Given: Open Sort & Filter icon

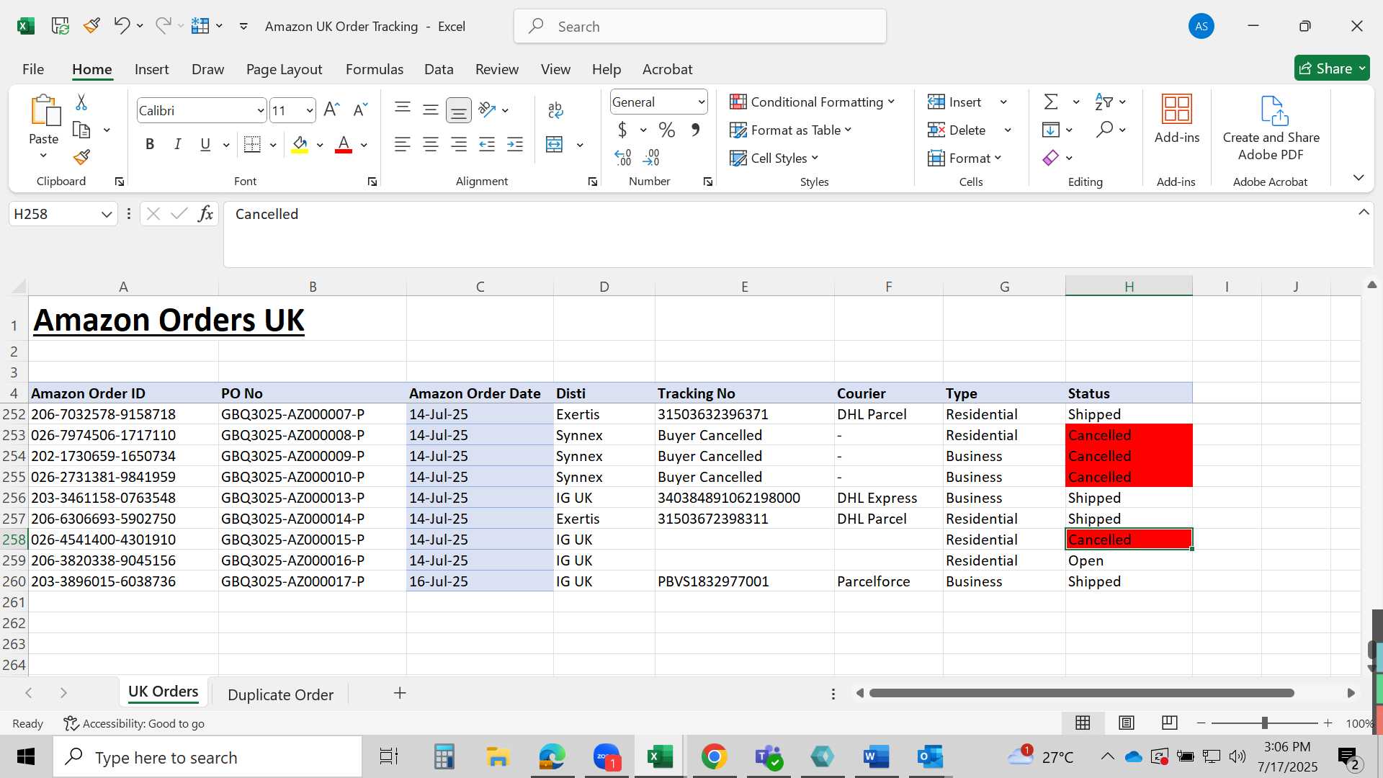Looking at the screenshot, I should click(x=1104, y=102).
